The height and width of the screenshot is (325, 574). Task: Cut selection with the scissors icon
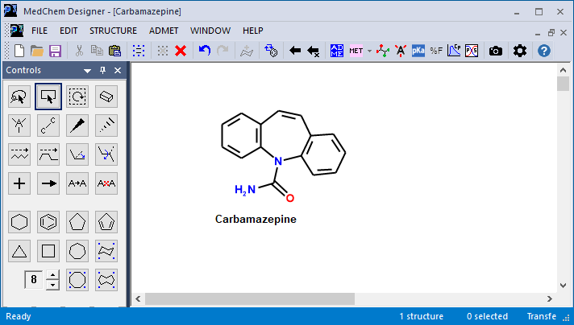(79, 51)
